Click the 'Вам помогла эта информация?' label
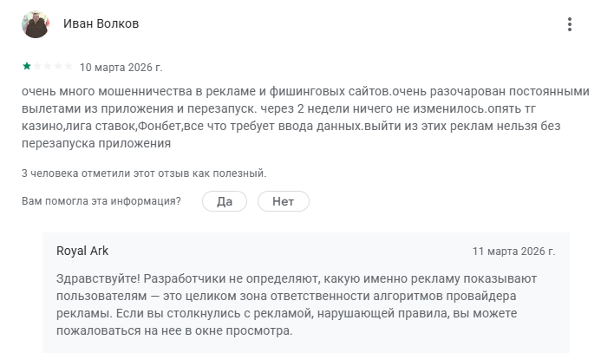Image resolution: width=614 pixels, height=353 pixels. pos(101,201)
